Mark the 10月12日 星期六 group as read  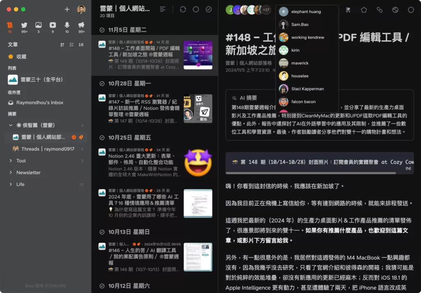coord(102,286)
